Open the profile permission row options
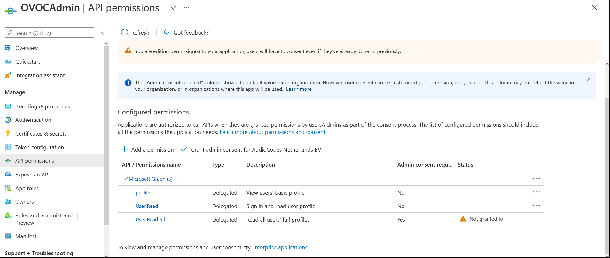 536,192
